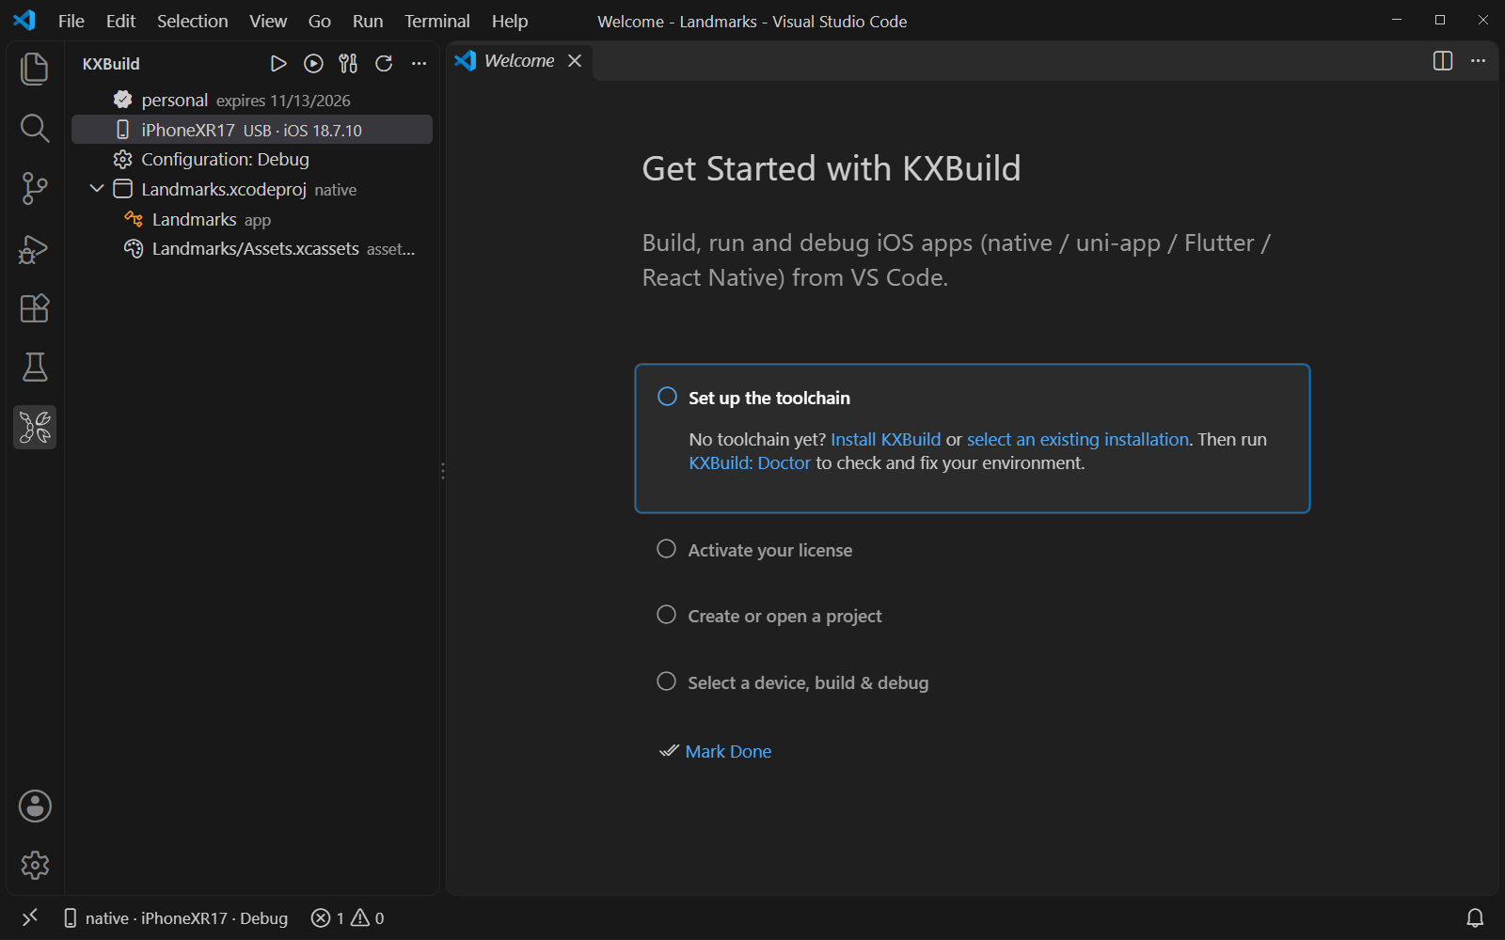This screenshot has width=1505, height=940.
Task: Check 'Select a device, build & debug' circle
Action: [x=666, y=681]
